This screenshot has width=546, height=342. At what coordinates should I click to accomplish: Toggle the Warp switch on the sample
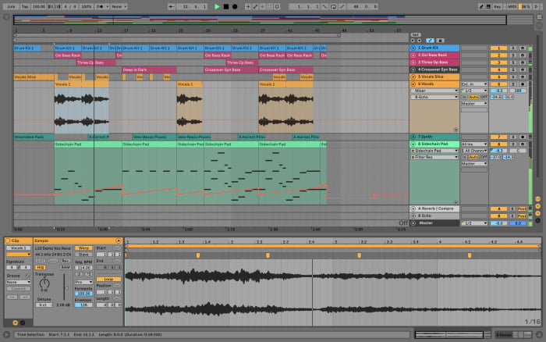[83, 248]
